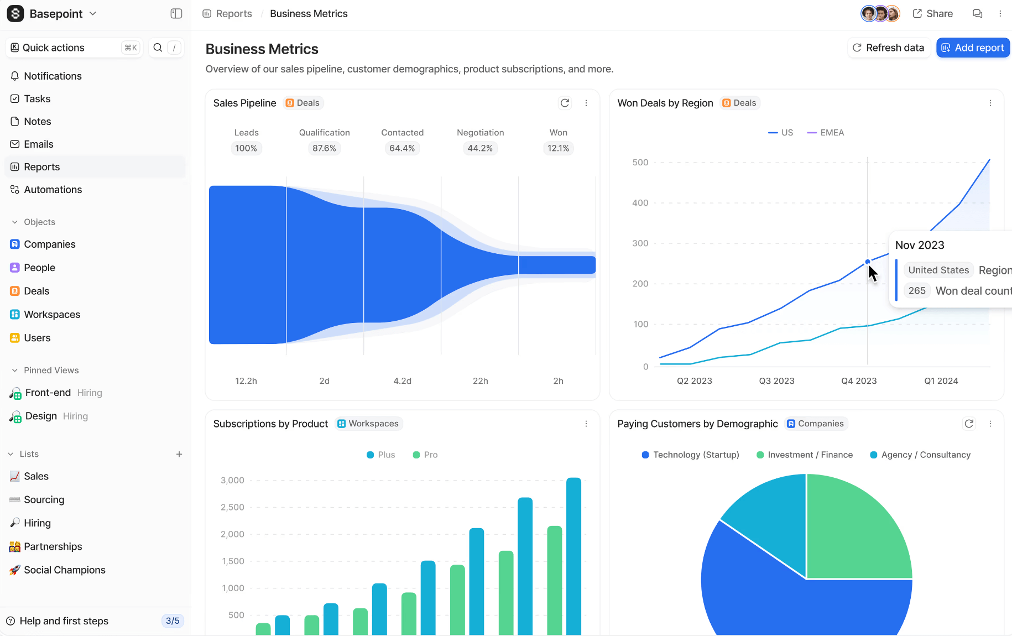
Task: Open the People object
Action: [x=95, y=267]
